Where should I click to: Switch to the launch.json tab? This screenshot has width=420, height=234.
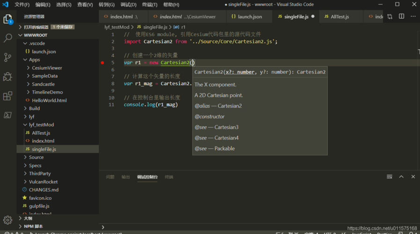[249, 16]
